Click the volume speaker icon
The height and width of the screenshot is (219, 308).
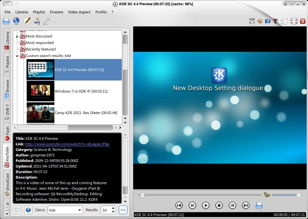click(267, 195)
